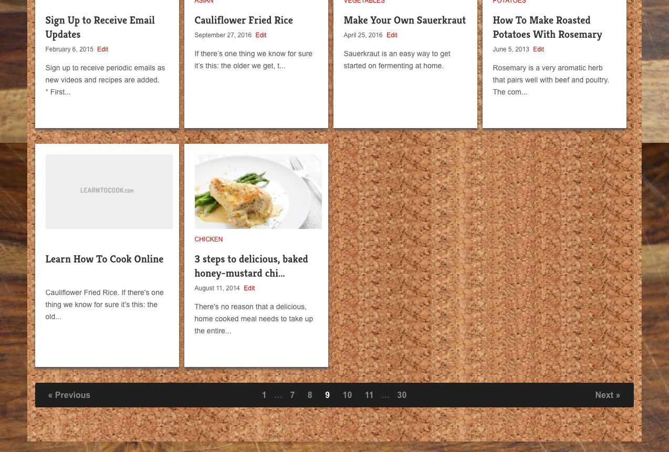The width and height of the screenshot is (669, 452).
Task: Open the honey-mustard chicken photo thumbnail
Action: click(x=258, y=192)
